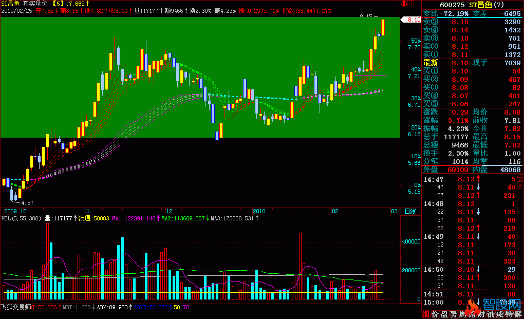This screenshot has width=524, height=319.
Task: Click the 买① bid row at 8.10
Action: coord(472,71)
